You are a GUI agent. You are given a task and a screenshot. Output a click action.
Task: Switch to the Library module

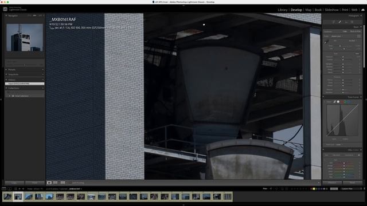(x=283, y=10)
